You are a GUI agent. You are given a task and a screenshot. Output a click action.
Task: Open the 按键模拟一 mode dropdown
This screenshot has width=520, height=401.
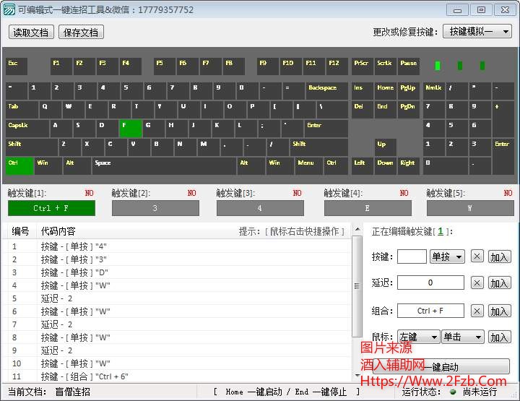coord(476,32)
